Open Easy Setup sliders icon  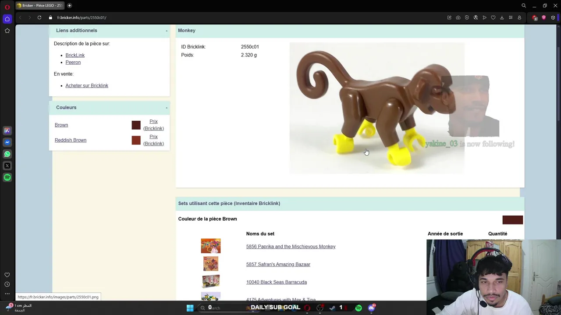pyautogui.click(x=511, y=17)
